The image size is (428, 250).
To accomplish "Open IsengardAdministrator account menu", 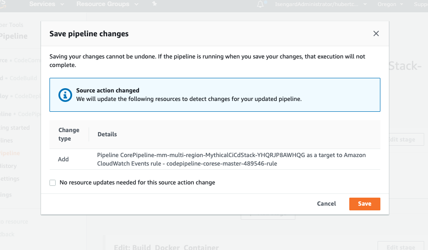I will 321,4.
